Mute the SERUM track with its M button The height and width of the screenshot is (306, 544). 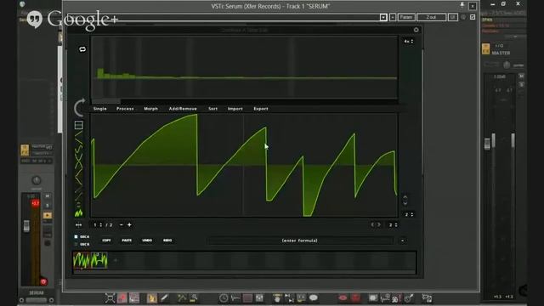tap(48, 196)
